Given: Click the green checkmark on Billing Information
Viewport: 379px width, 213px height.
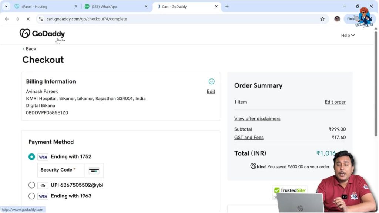Looking at the screenshot, I should point(211,81).
